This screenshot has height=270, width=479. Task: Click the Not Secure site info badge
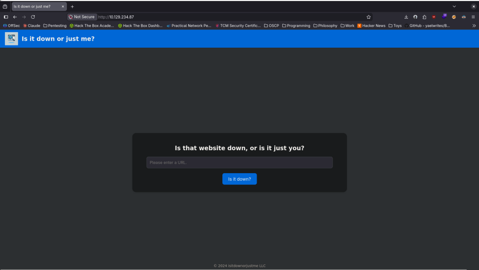(82, 17)
